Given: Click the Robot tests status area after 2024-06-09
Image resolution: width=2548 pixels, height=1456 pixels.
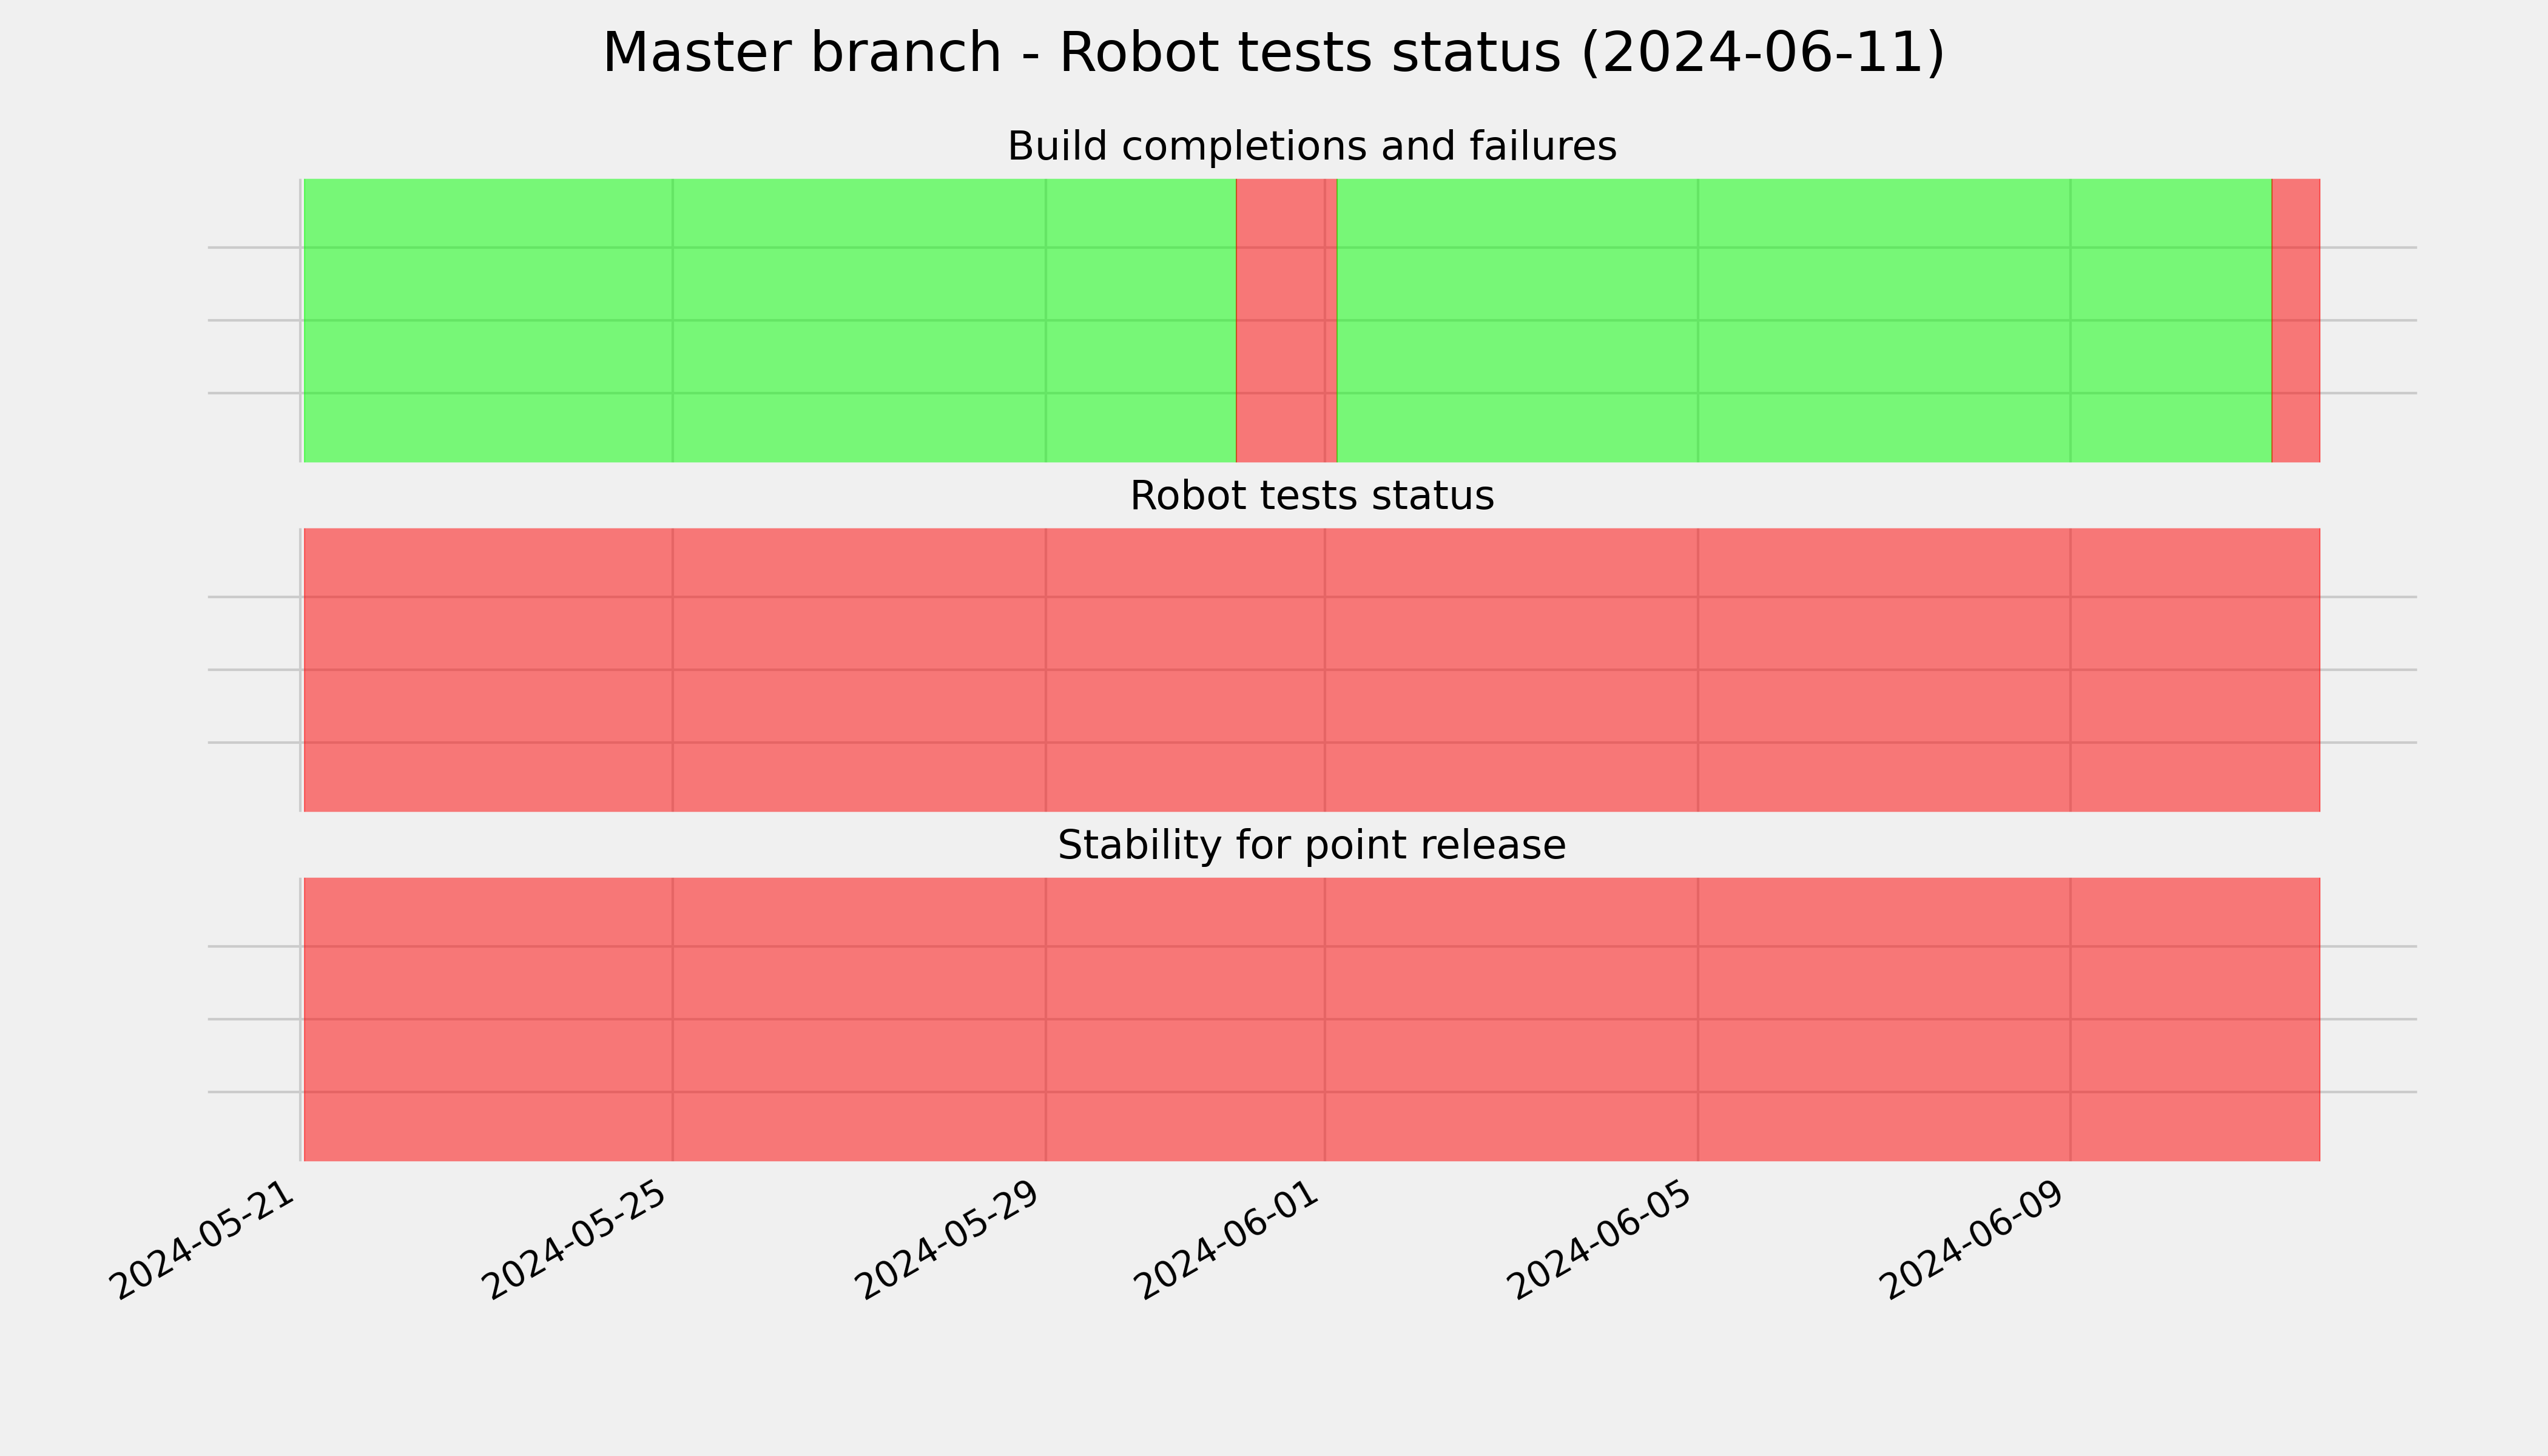Looking at the screenshot, I should tap(2195, 670).
